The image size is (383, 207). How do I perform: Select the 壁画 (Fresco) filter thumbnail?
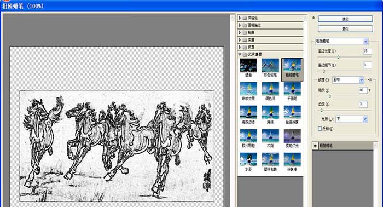248,65
